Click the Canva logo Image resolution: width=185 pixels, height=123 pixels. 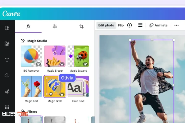click(x=11, y=14)
